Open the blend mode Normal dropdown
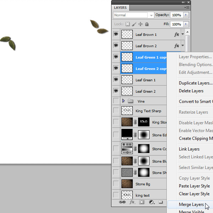The width and height of the screenshot is (213, 213). (133, 15)
